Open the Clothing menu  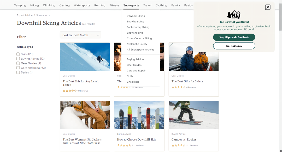click(161, 5)
